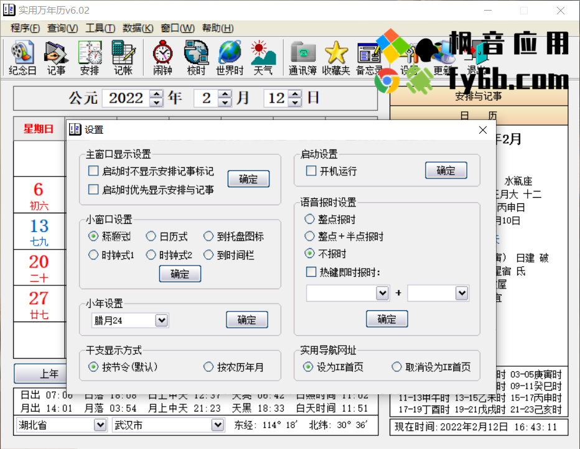This screenshot has width=580, height=449.
Task: Expand the 湖北省 province dropdown
Action: (x=100, y=425)
